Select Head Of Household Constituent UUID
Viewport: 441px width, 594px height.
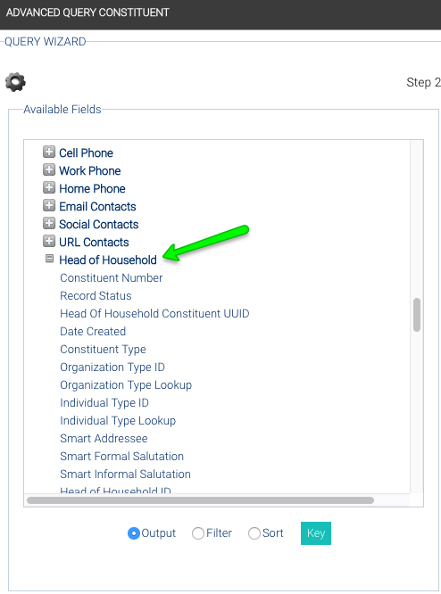pyautogui.click(x=154, y=314)
